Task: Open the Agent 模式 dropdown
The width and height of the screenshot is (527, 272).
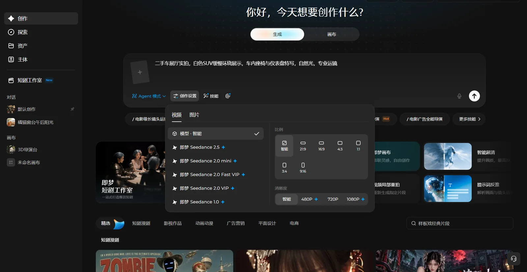Action: [x=149, y=96]
